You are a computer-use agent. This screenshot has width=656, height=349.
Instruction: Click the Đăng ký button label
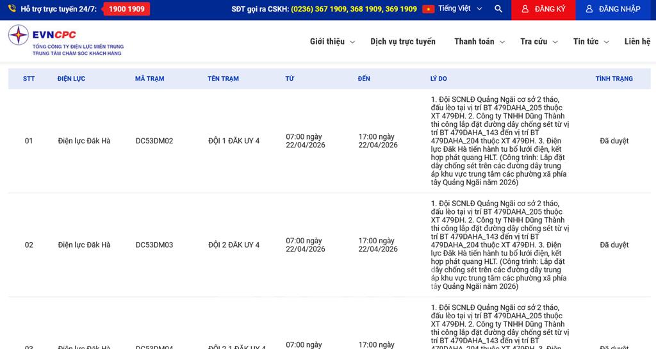[x=550, y=9]
